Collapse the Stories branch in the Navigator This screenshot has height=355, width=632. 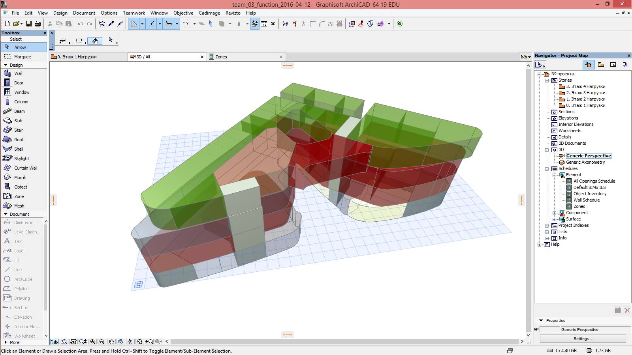click(547, 80)
